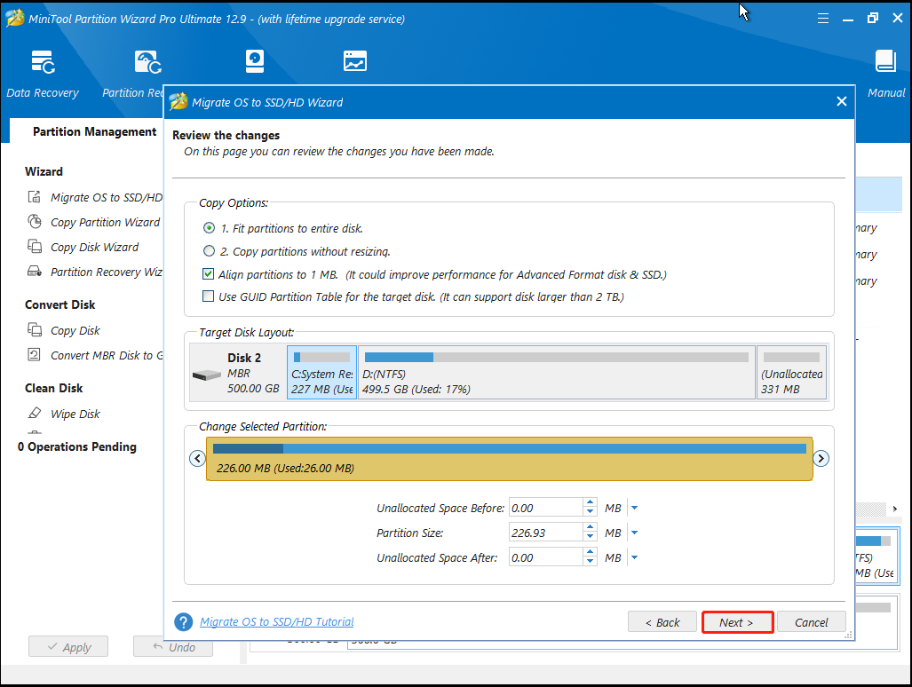The image size is (912, 687).
Task: Cancel the migration wizard
Action: pos(811,622)
